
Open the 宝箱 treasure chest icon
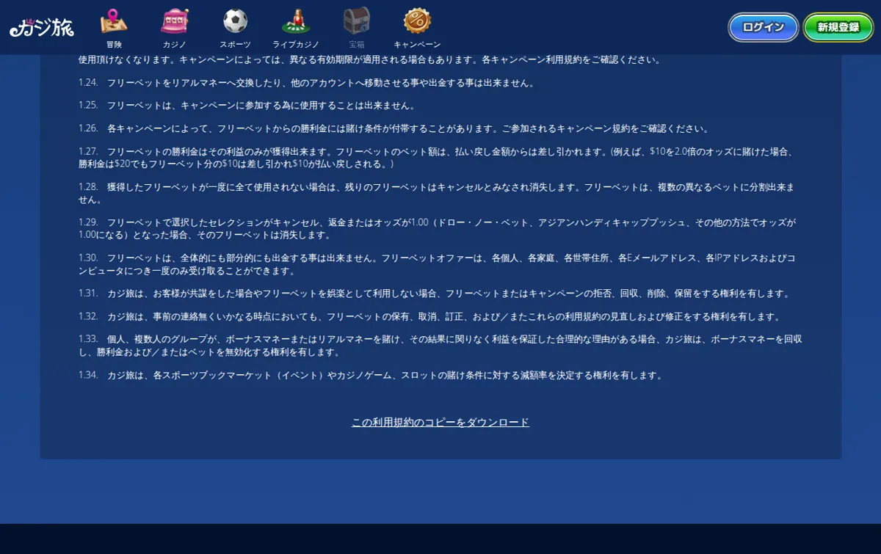[x=357, y=21]
